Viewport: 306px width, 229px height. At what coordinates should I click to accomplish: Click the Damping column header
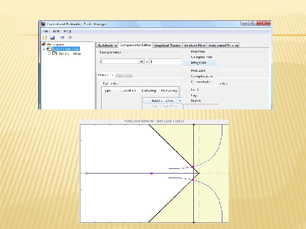coord(150,91)
